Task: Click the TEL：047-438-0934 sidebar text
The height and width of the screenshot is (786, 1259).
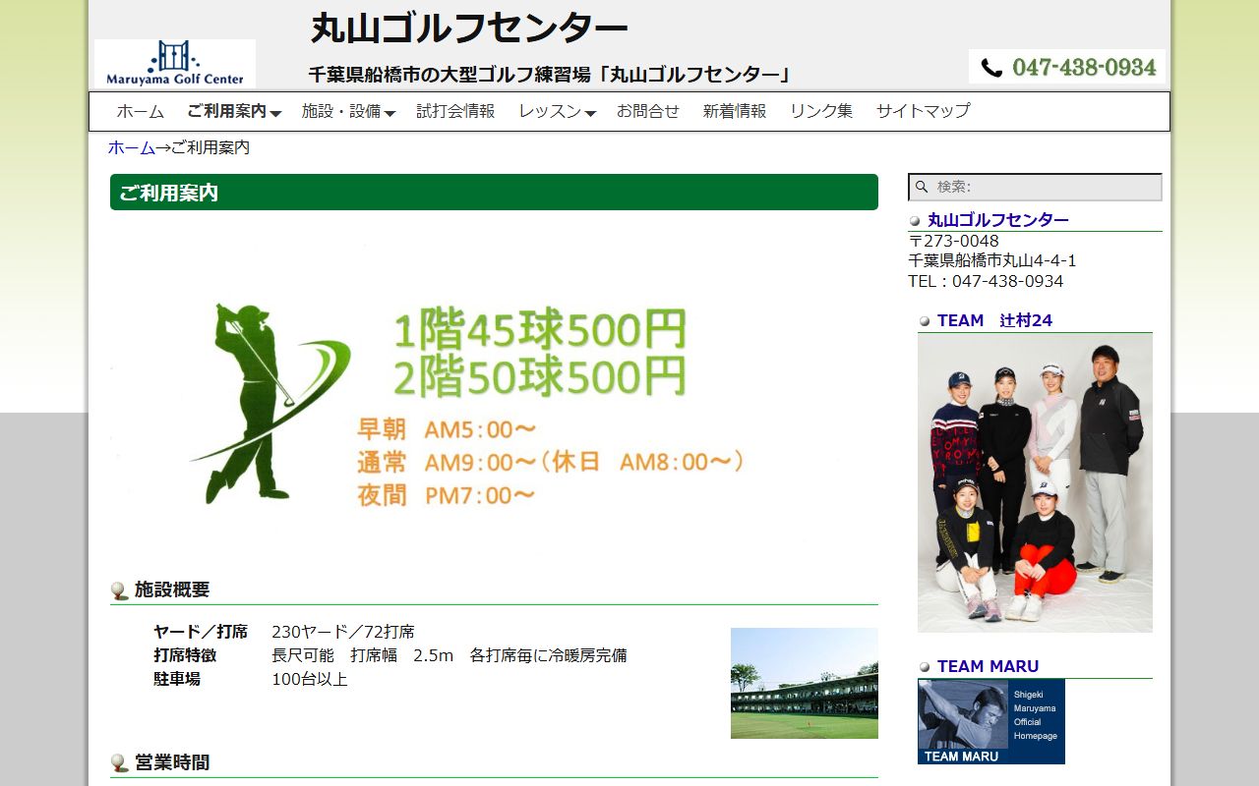Action: tap(986, 282)
